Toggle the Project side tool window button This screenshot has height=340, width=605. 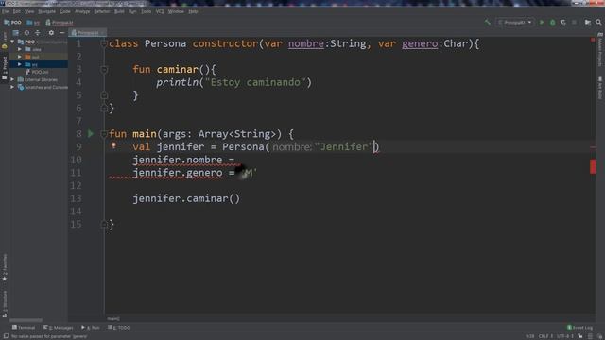pyautogui.click(x=5, y=68)
